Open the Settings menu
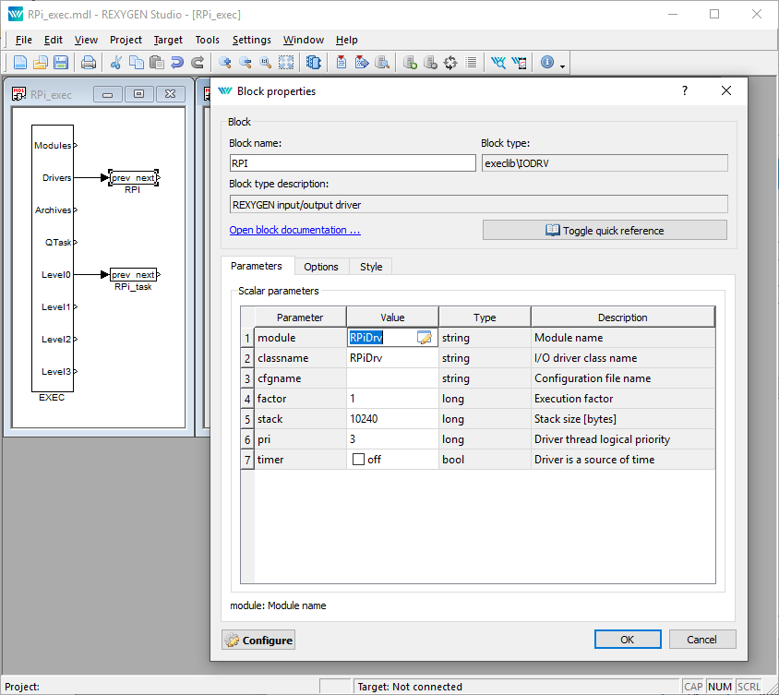 251,40
